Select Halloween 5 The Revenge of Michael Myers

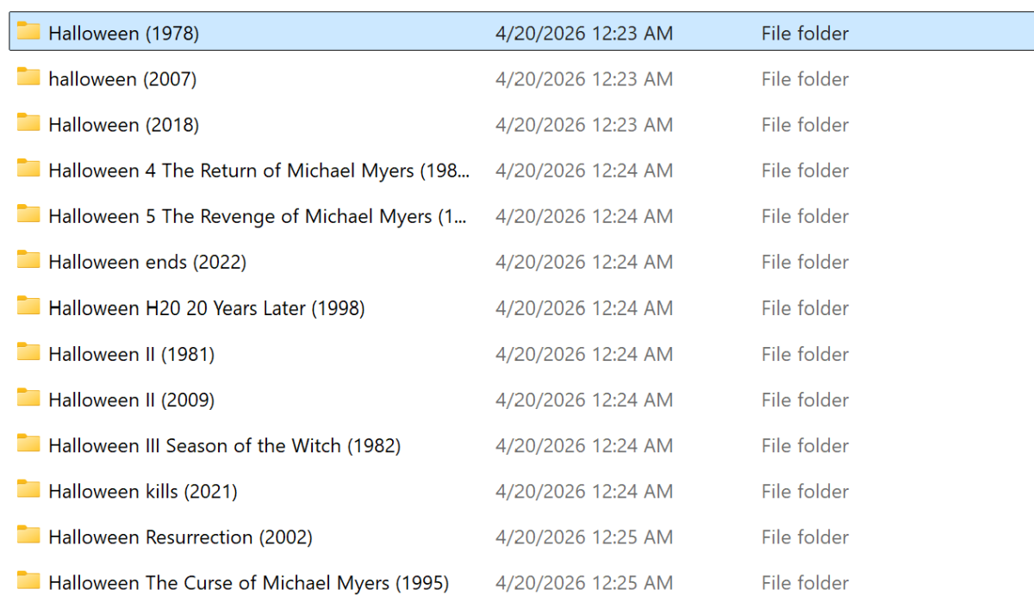[x=257, y=216]
